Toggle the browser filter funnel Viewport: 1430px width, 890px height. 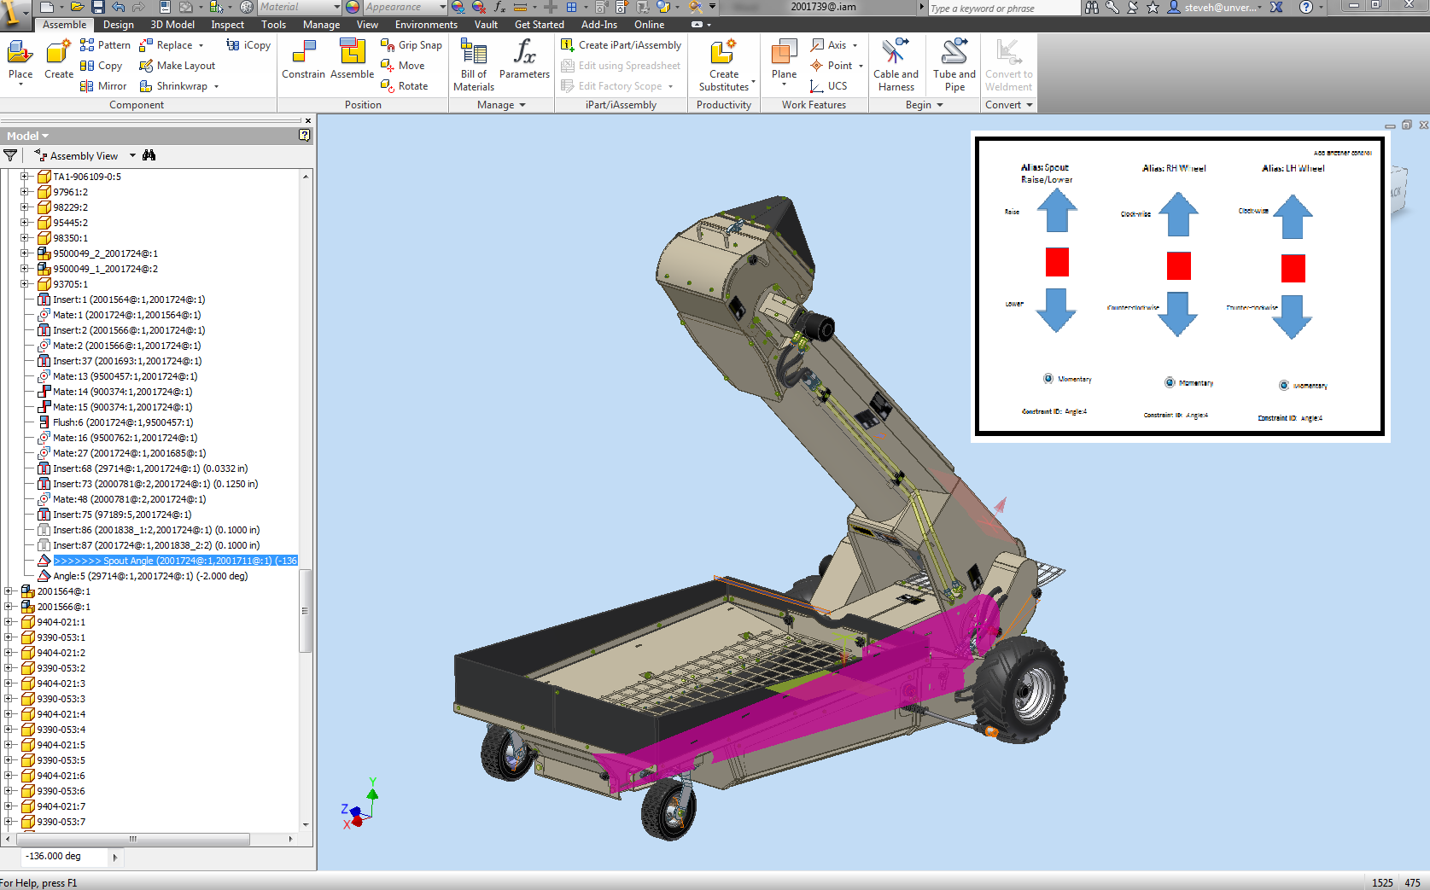pyautogui.click(x=9, y=155)
